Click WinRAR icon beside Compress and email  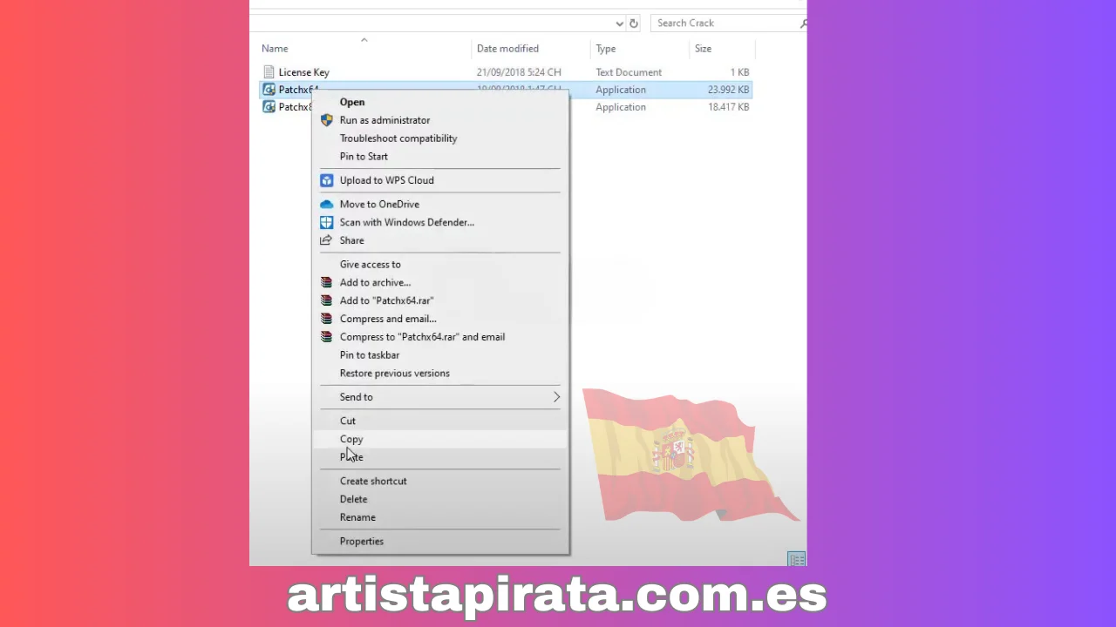pos(326,319)
